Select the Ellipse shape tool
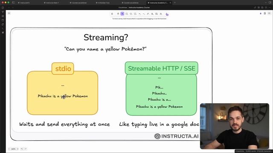273x153 pixels. click(x=135, y=14)
